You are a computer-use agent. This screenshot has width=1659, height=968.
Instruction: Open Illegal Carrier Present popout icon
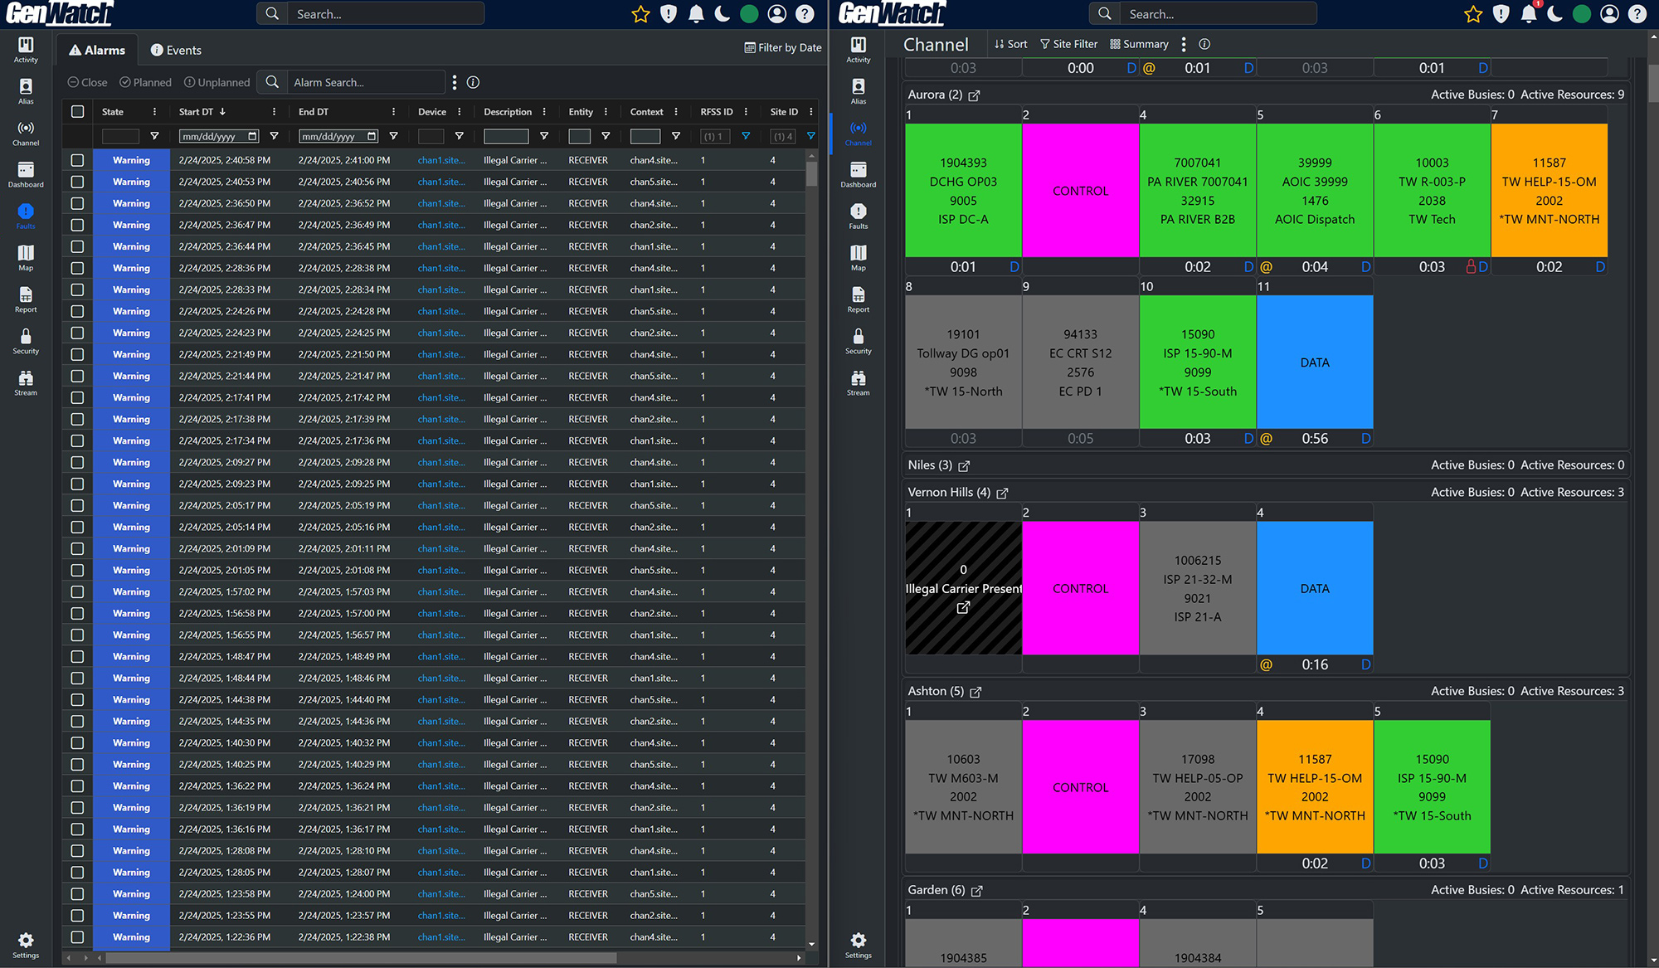[963, 608]
